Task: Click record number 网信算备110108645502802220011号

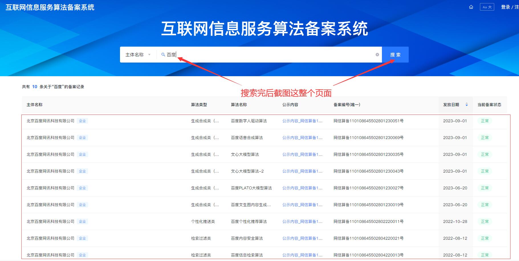Action: click(x=369, y=221)
